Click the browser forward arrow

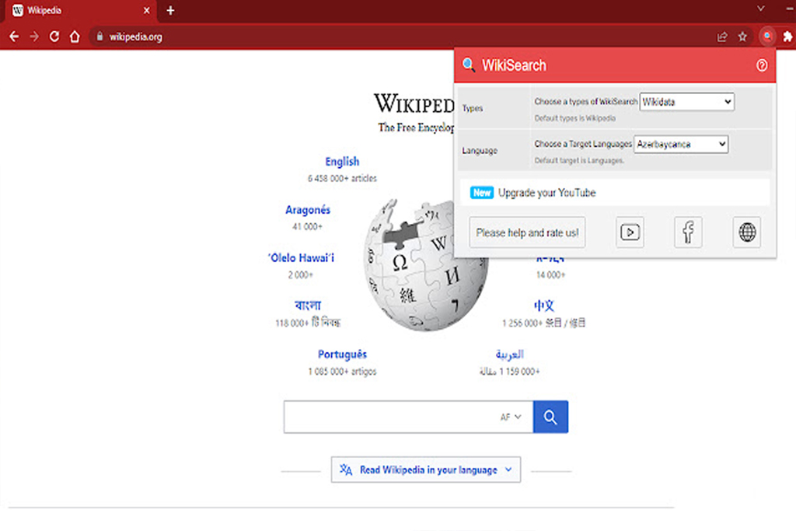tap(34, 37)
